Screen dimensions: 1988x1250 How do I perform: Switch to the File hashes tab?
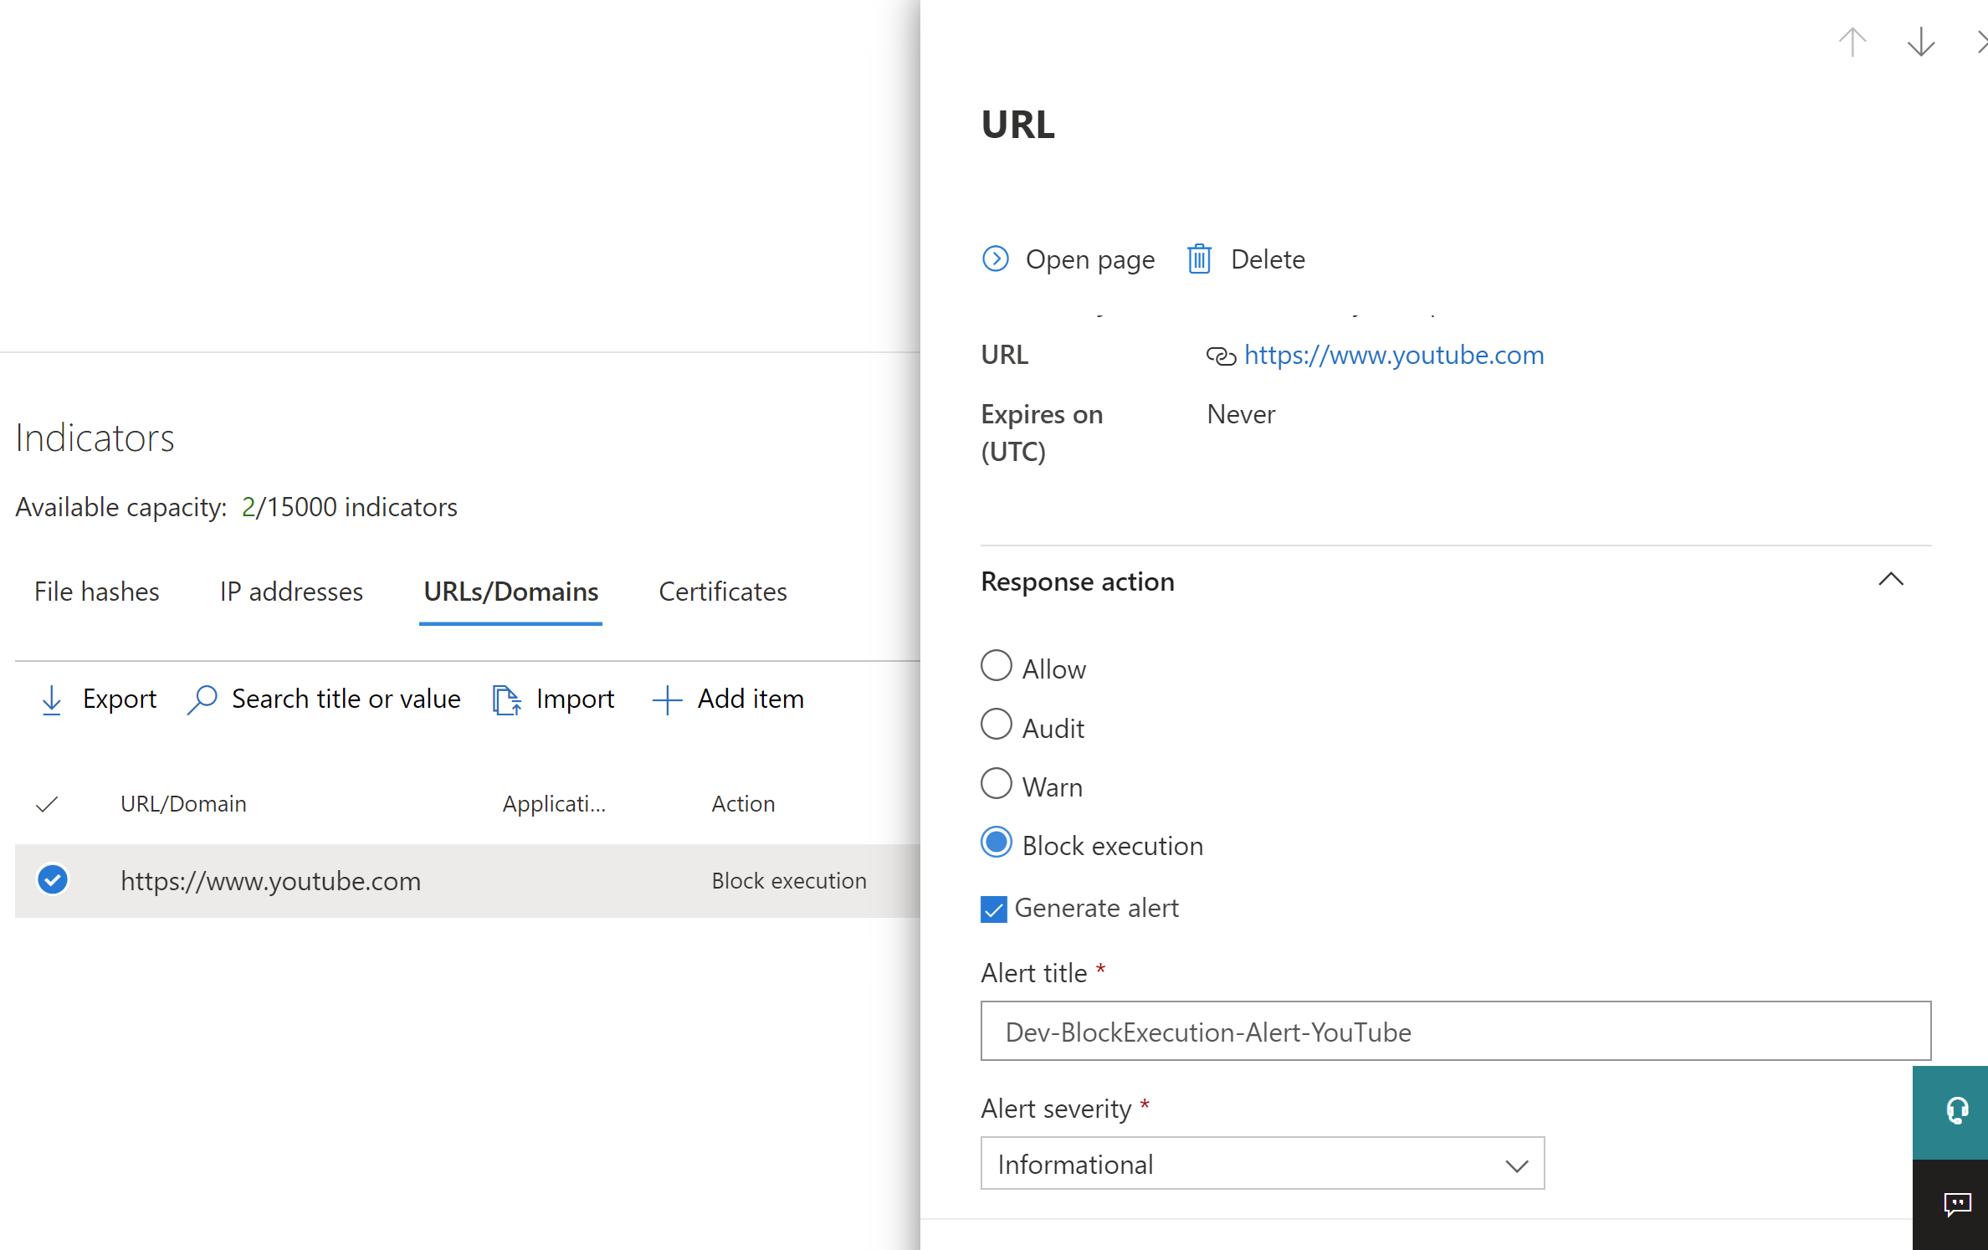(x=95, y=592)
